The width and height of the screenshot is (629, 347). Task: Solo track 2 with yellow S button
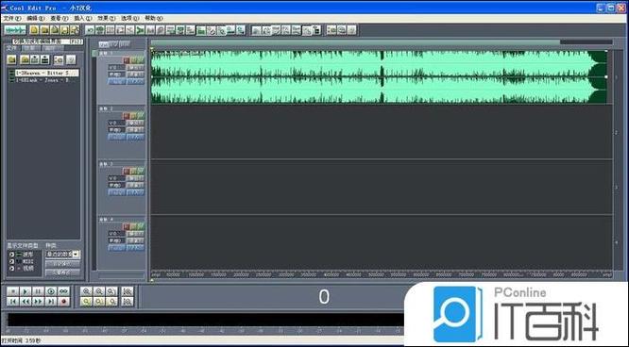(133, 115)
